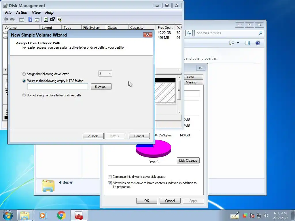Open the drive letter B dropdown
295x221 pixels.
(x=105, y=74)
